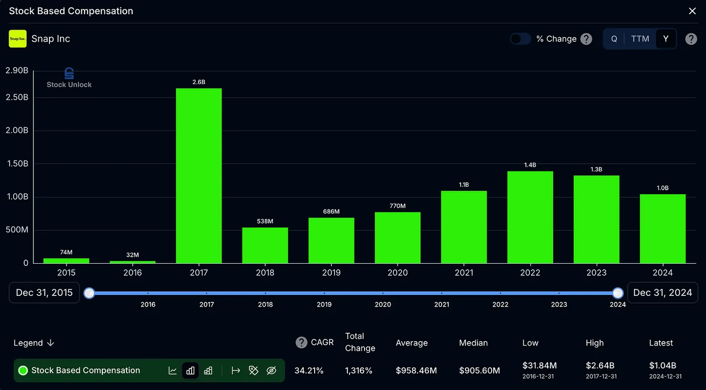Click the 2021 bar labeled 1.1B

click(464, 227)
